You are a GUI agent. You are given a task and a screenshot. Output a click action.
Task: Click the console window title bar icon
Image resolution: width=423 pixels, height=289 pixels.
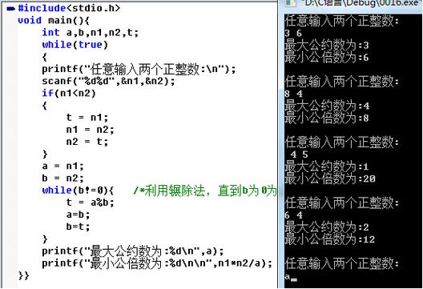(x=291, y=2)
